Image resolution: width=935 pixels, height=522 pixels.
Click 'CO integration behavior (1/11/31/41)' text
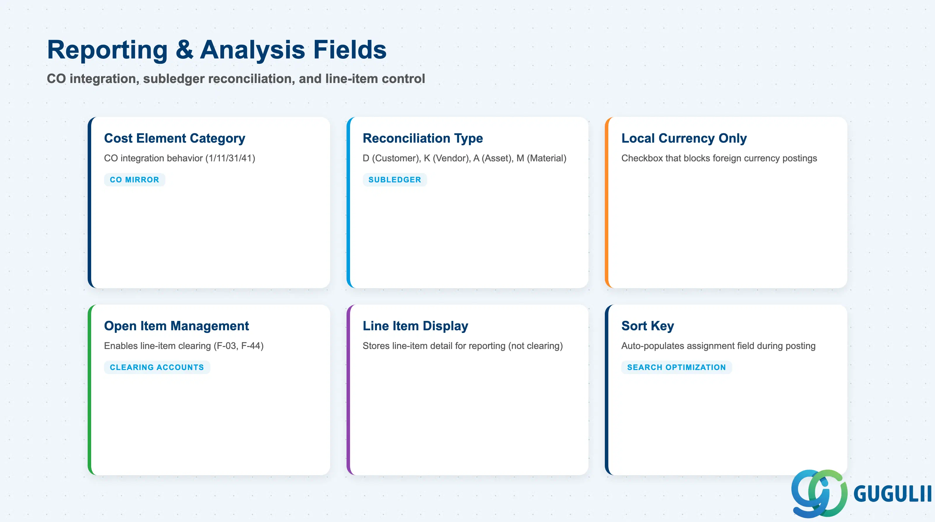180,158
